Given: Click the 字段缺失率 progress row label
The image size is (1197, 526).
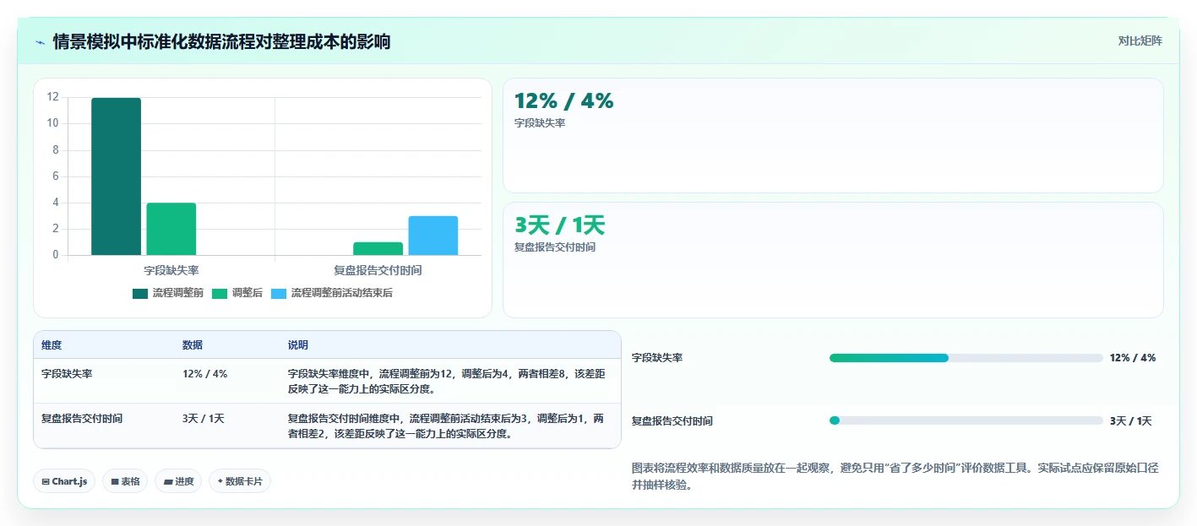Looking at the screenshot, I should tap(657, 358).
